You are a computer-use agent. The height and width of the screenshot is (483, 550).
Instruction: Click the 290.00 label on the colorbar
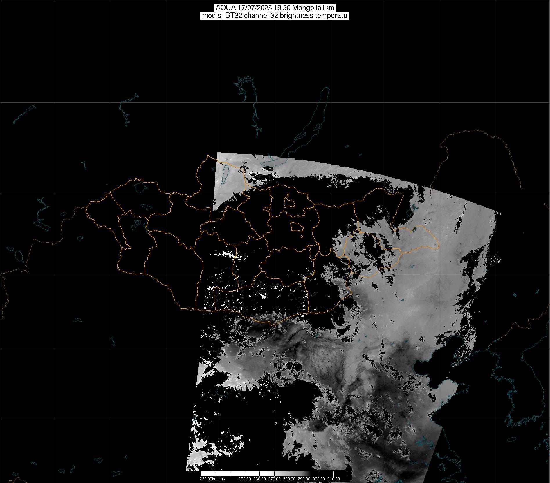pyautogui.click(x=304, y=479)
